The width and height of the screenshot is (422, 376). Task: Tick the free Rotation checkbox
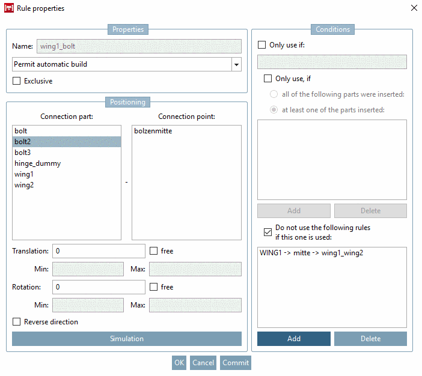[154, 287]
